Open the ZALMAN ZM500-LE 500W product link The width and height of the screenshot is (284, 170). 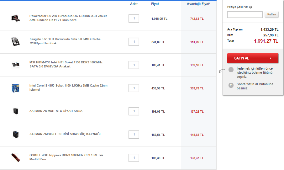coord(65,134)
